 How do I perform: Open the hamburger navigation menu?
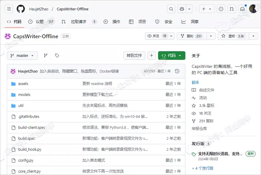coord(9,9)
